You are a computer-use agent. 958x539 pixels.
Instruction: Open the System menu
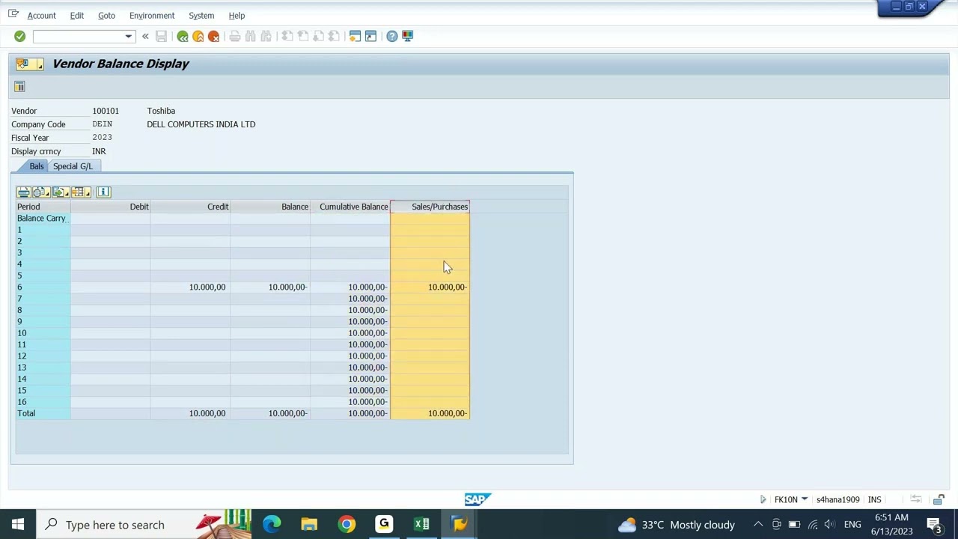tap(201, 15)
